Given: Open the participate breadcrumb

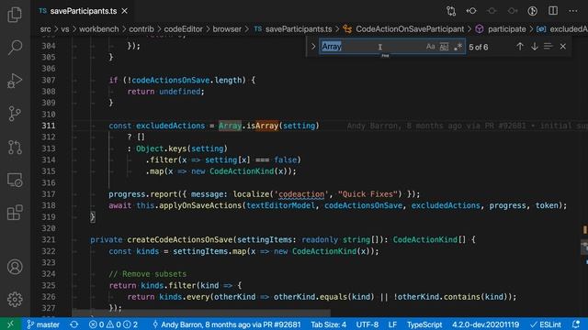Looking at the screenshot, I should click(506, 29).
